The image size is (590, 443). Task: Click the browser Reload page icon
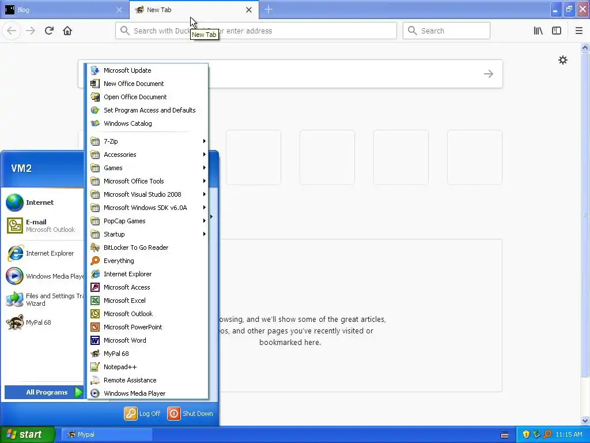(49, 31)
